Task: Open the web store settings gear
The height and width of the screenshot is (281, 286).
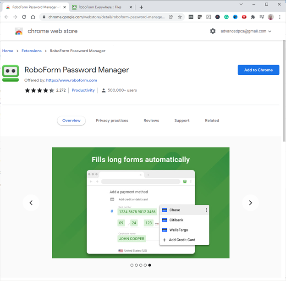Action: [x=213, y=31]
